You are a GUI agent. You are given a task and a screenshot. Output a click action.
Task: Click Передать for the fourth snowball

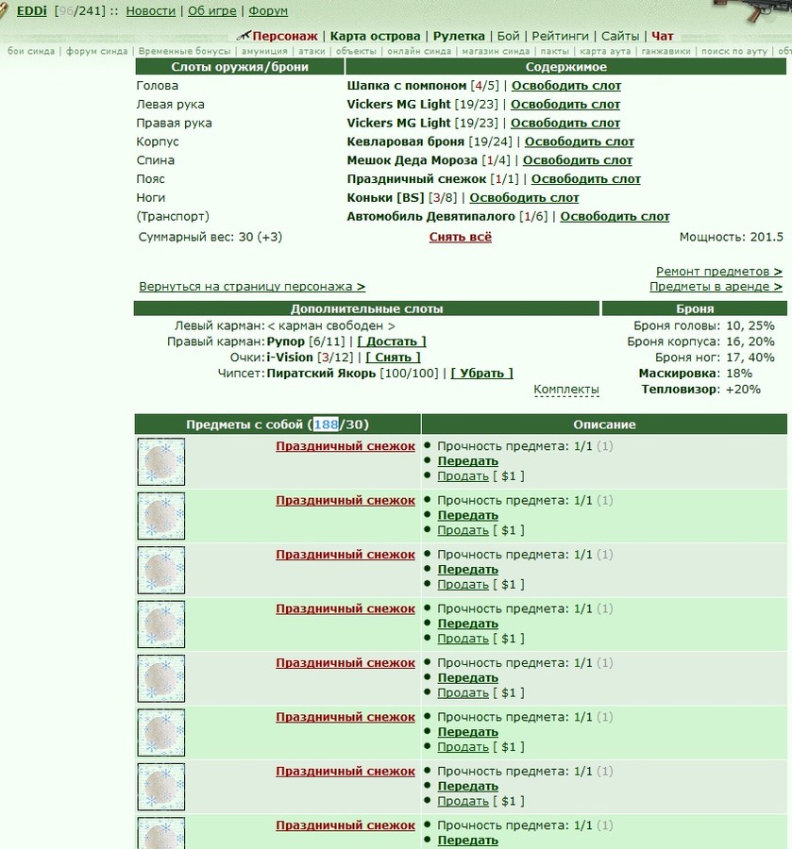click(x=467, y=624)
